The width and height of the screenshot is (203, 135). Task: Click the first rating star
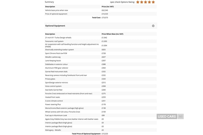point(138,2)
